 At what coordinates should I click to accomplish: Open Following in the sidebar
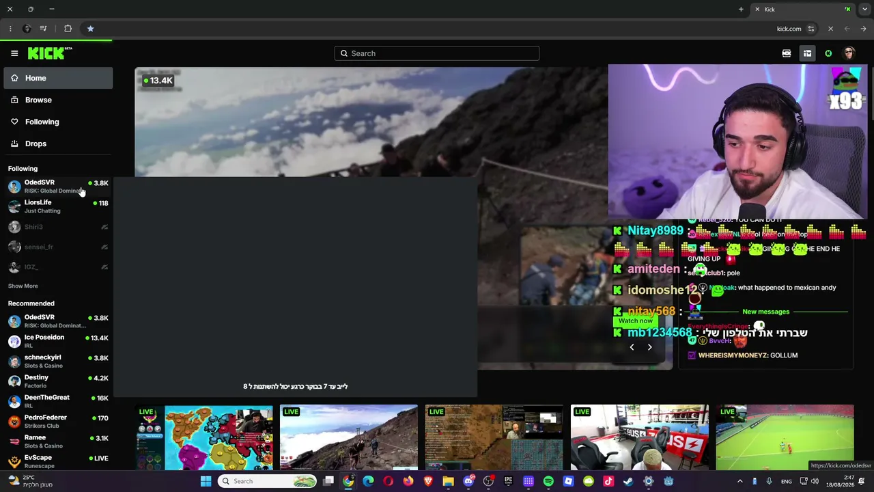coord(58,122)
